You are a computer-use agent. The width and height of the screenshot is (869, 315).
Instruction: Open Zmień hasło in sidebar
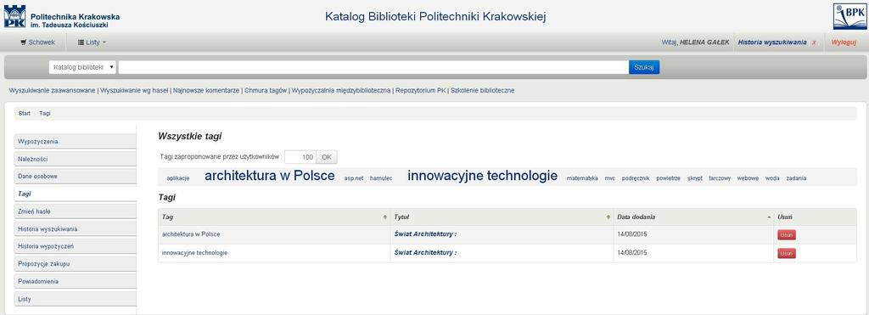(x=75, y=211)
